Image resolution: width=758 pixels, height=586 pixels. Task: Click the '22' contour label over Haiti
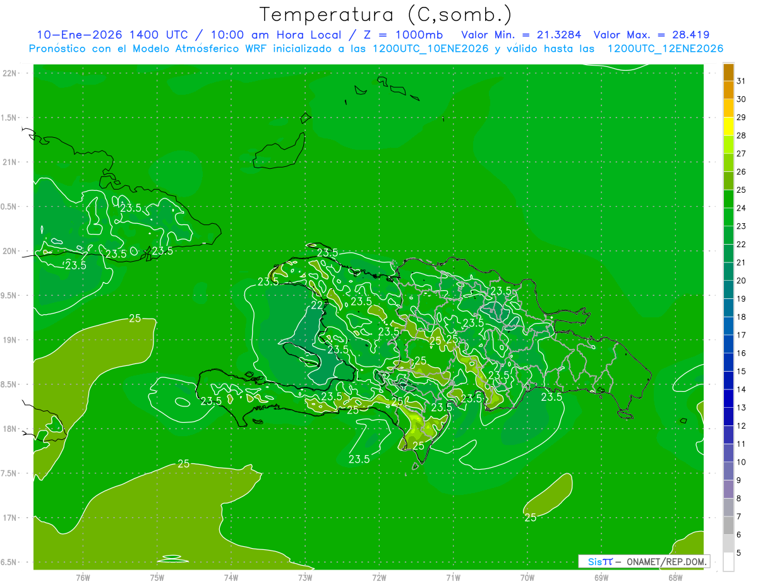tap(317, 305)
